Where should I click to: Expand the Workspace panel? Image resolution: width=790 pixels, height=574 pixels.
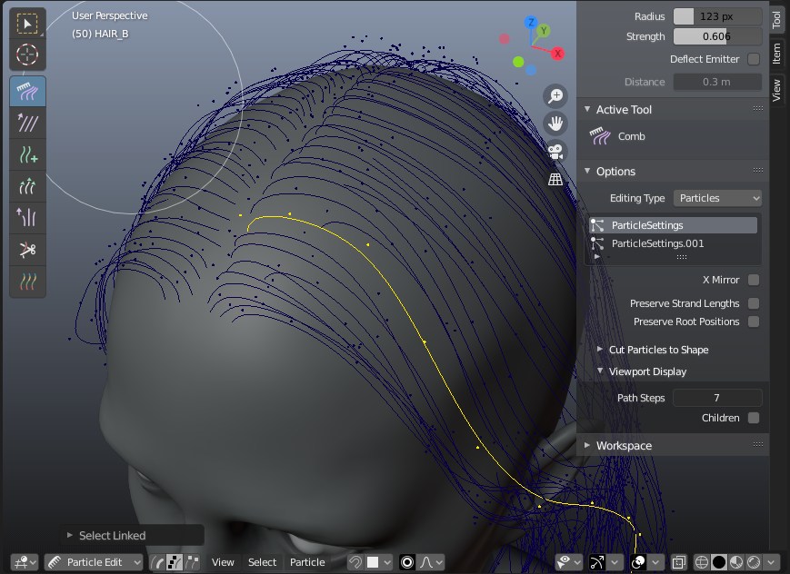(x=587, y=446)
